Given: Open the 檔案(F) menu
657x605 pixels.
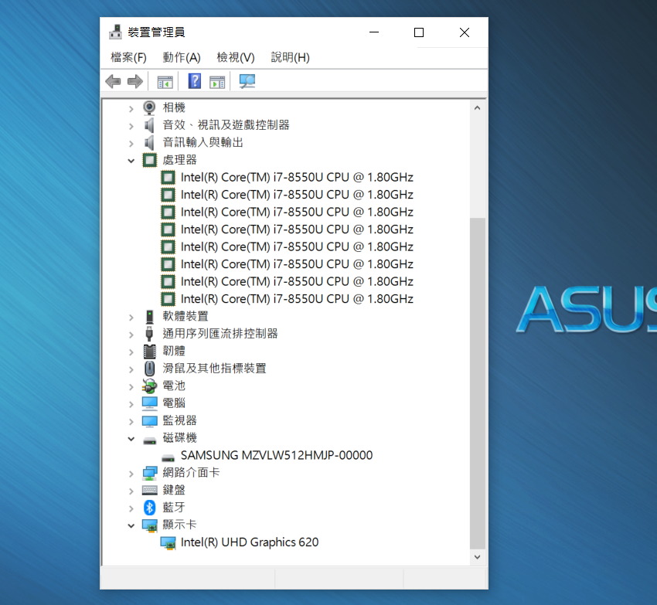Looking at the screenshot, I should 128,57.
